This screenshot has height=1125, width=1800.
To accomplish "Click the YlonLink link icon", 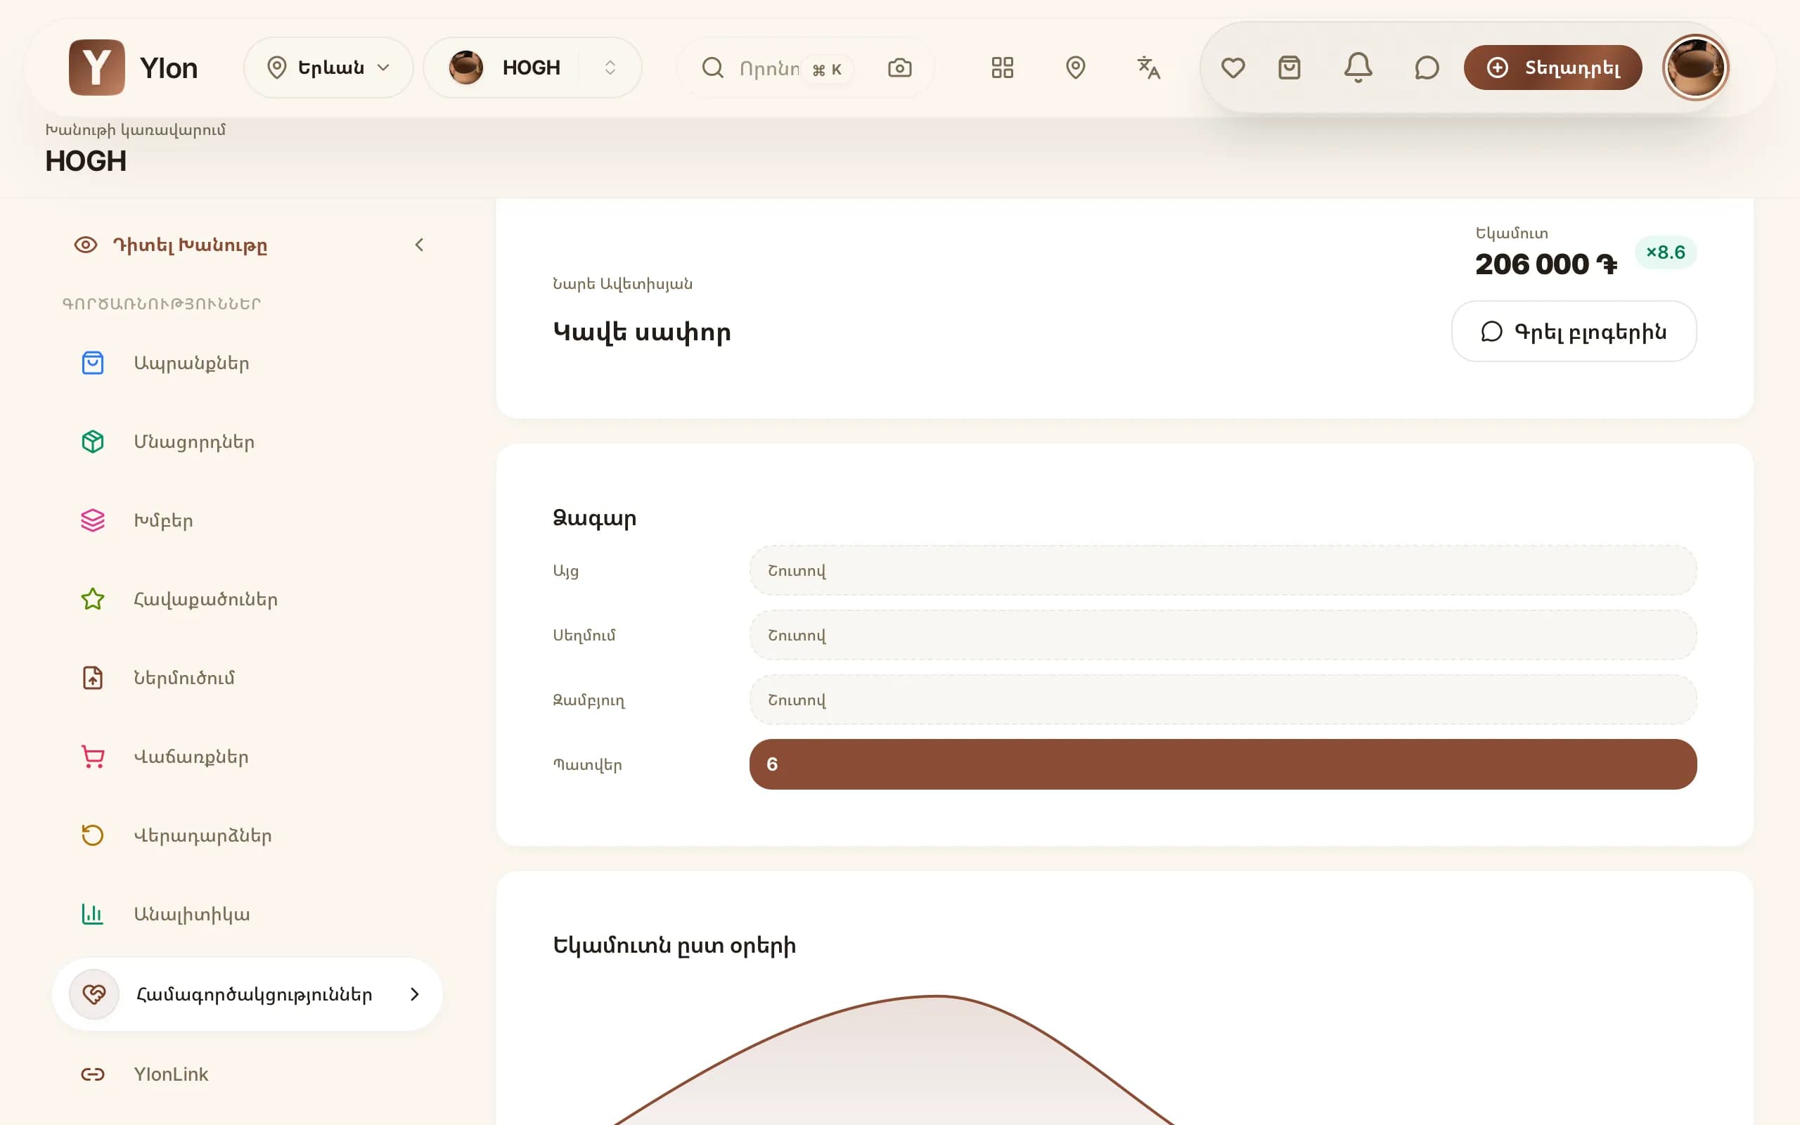I will point(92,1074).
